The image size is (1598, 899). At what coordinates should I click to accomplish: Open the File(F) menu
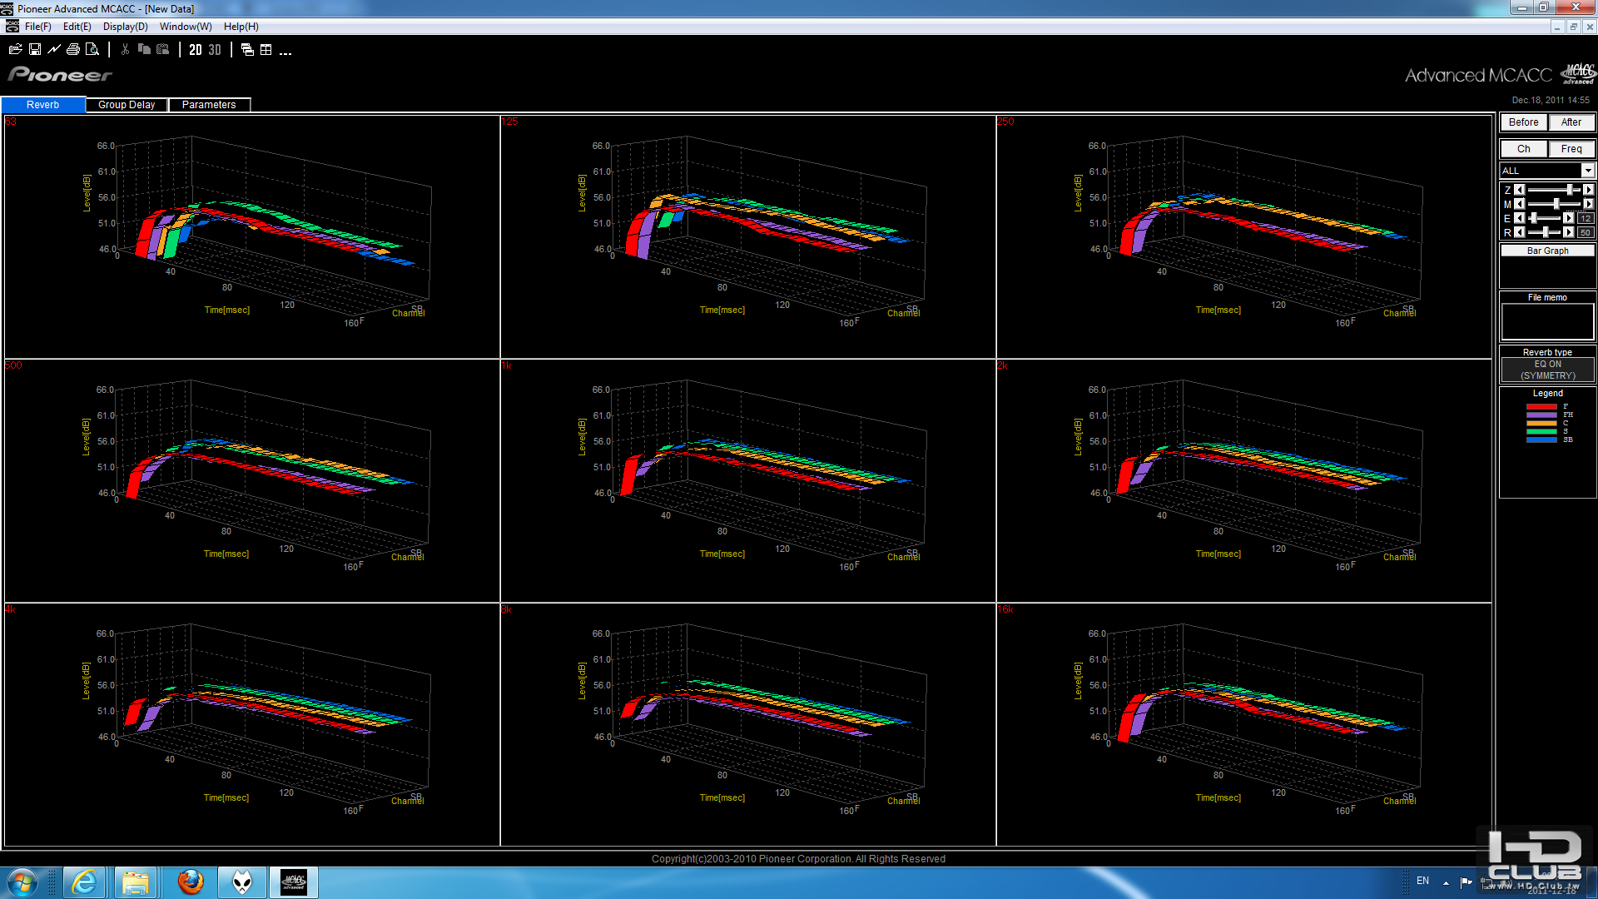[37, 27]
